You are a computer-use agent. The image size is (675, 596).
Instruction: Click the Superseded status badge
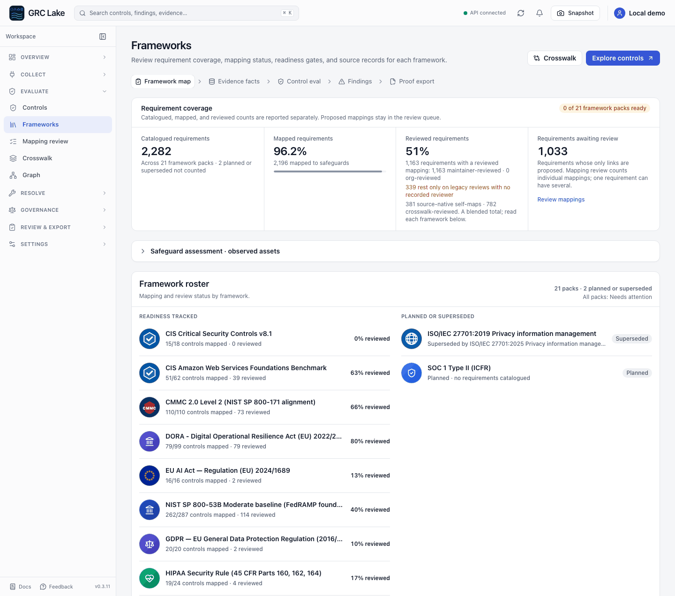[631, 339]
